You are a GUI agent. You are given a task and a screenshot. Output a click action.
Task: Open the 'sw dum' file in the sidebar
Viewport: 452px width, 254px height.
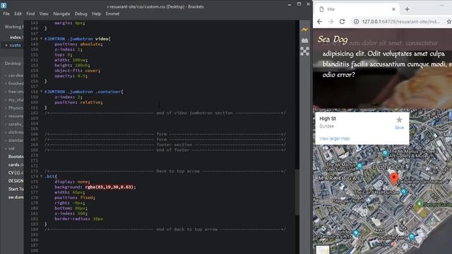(x=16, y=198)
